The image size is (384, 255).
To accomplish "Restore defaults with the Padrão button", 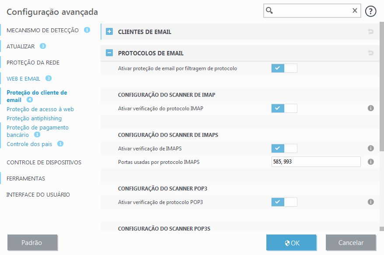I will point(32,242).
